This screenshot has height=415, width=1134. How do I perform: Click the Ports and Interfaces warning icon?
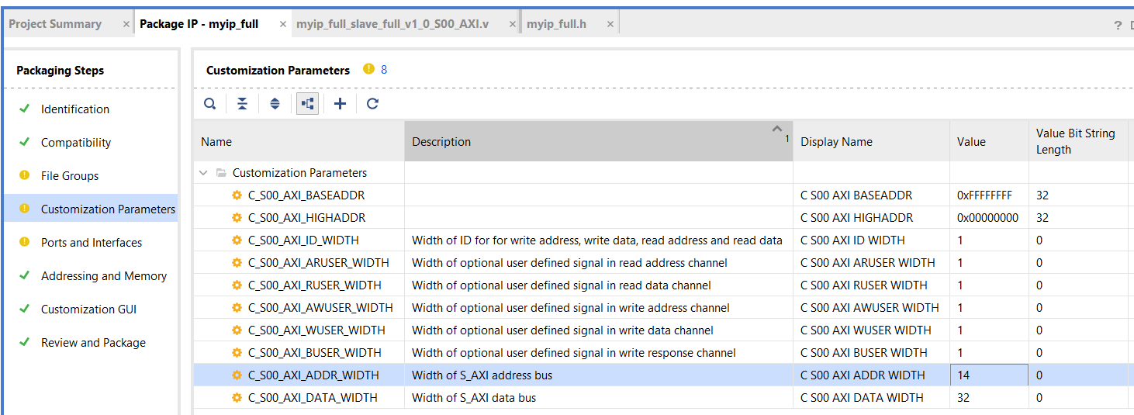point(24,242)
